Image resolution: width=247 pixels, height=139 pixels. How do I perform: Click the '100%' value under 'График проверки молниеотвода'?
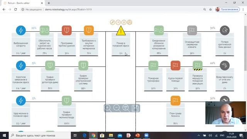pyautogui.click(x=67, y=124)
